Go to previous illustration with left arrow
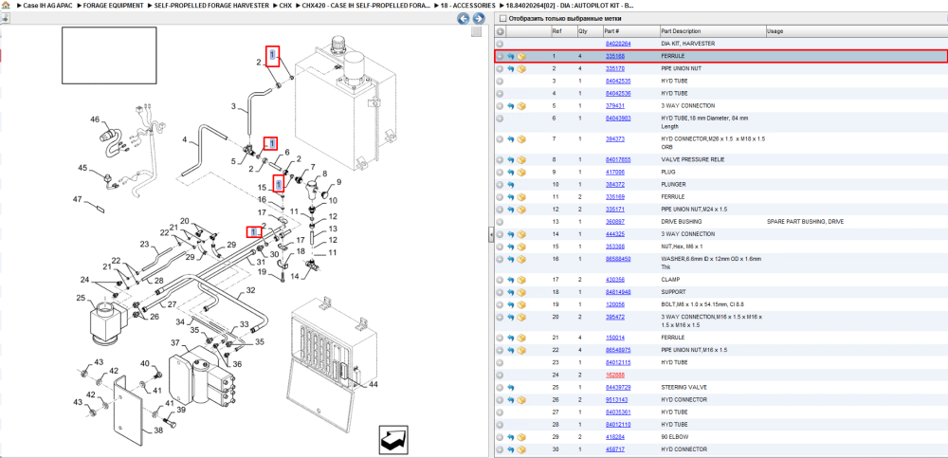This screenshot has width=948, height=458. [464, 19]
